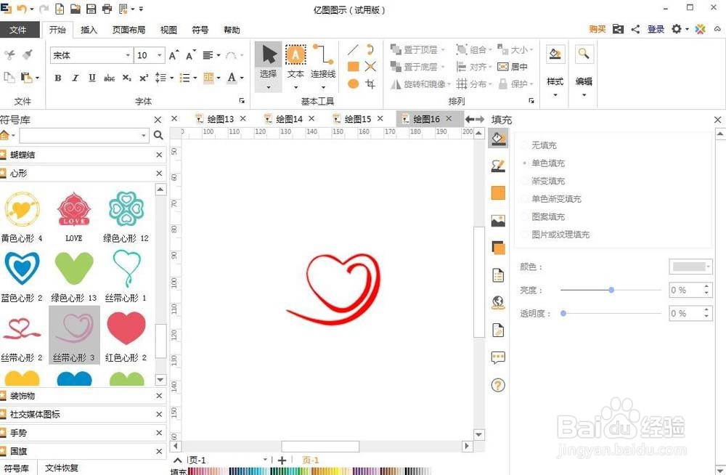This screenshot has height=475, width=726.
Task: Choose the rectangle drawing tool
Action: 354,66
